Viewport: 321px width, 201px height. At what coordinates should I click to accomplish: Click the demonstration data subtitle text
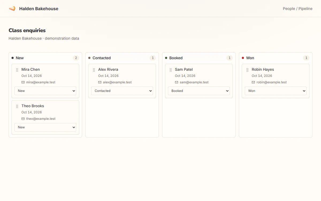tap(62, 38)
